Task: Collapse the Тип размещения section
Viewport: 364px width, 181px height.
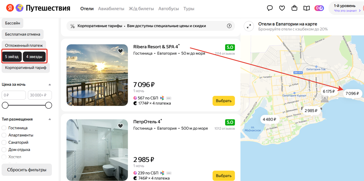Action: [x=50, y=119]
